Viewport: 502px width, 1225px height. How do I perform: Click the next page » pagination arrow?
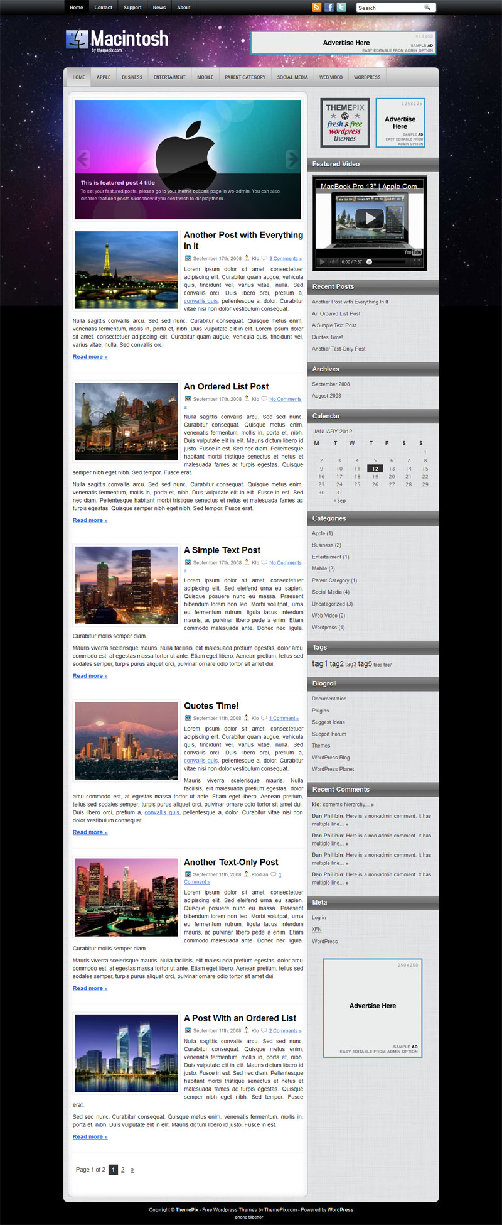pos(132,1170)
